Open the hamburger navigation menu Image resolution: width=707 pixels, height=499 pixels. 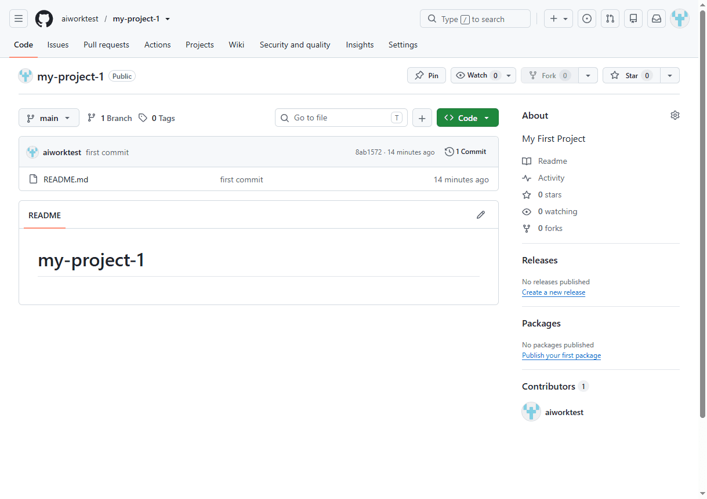click(19, 19)
